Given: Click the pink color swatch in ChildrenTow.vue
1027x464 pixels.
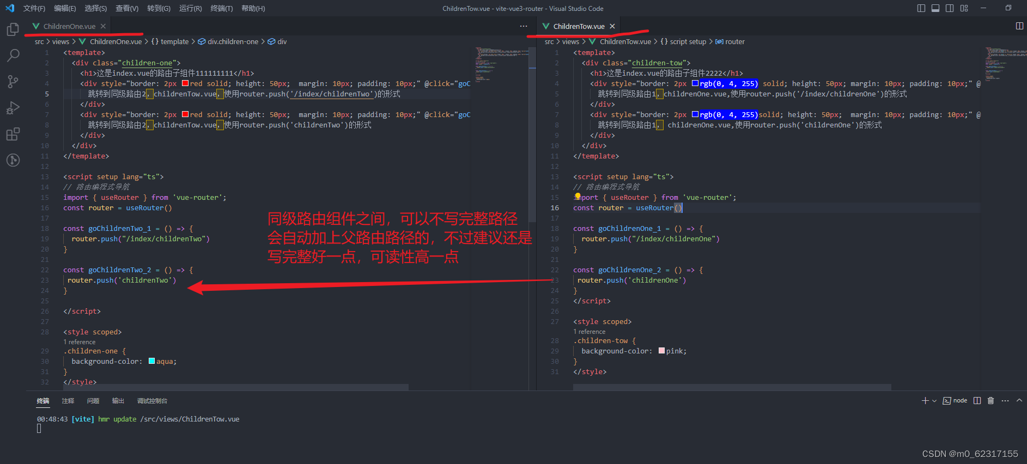Looking at the screenshot, I should click(661, 351).
